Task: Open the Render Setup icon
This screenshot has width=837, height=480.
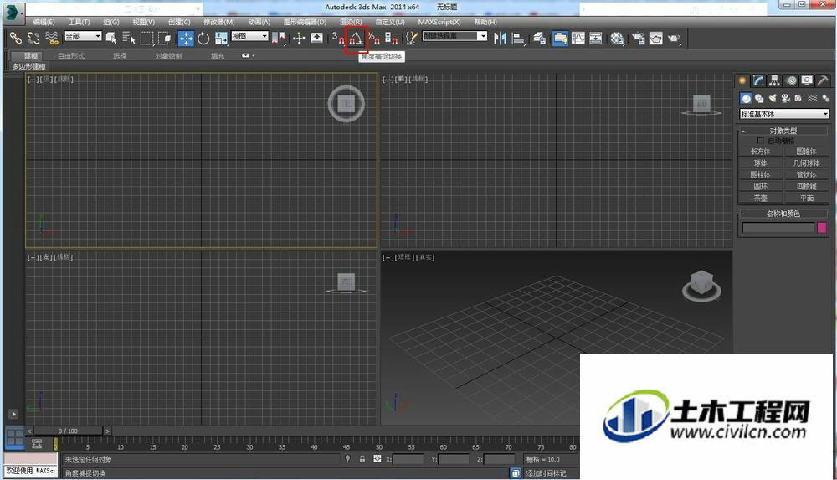Action: coord(639,38)
